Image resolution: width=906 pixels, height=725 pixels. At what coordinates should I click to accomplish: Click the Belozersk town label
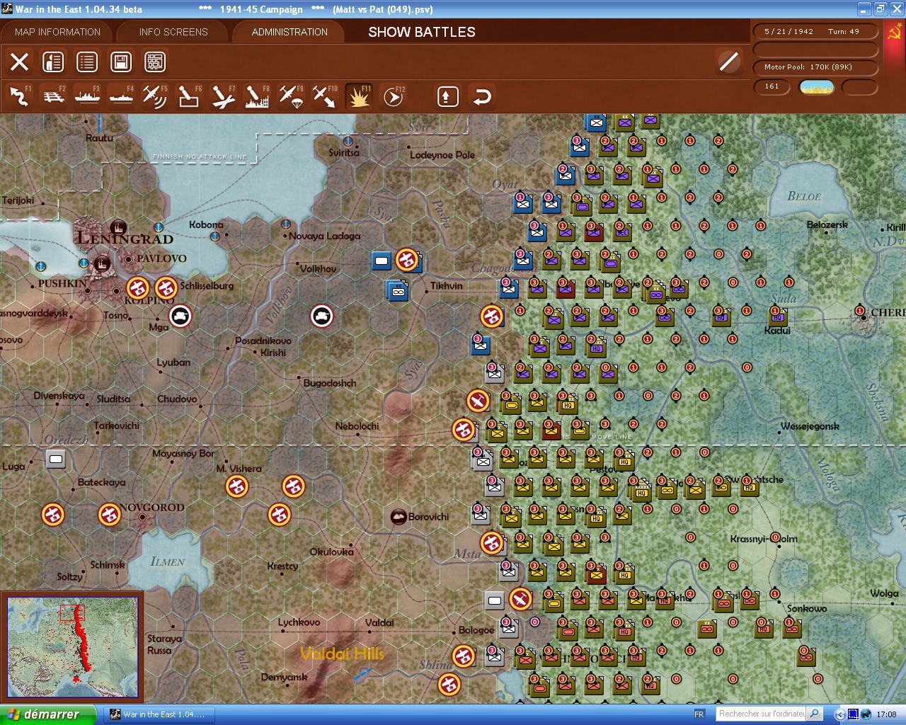coord(827,224)
